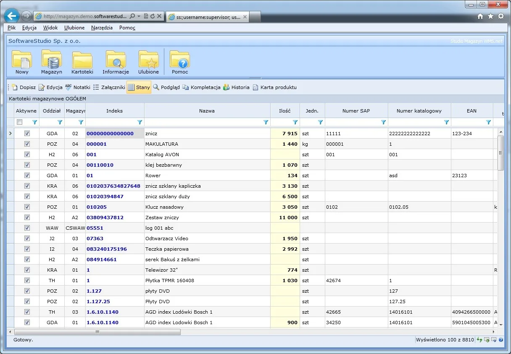511x354 pixels.
Task: Open the Narzędzia menu
Action: coord(102,28)
